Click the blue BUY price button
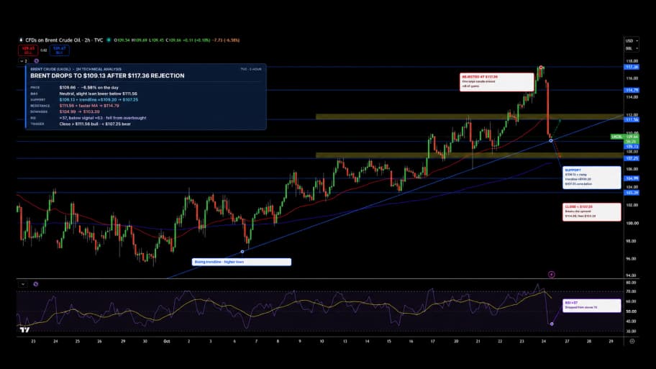 click(x=60, y=50)
